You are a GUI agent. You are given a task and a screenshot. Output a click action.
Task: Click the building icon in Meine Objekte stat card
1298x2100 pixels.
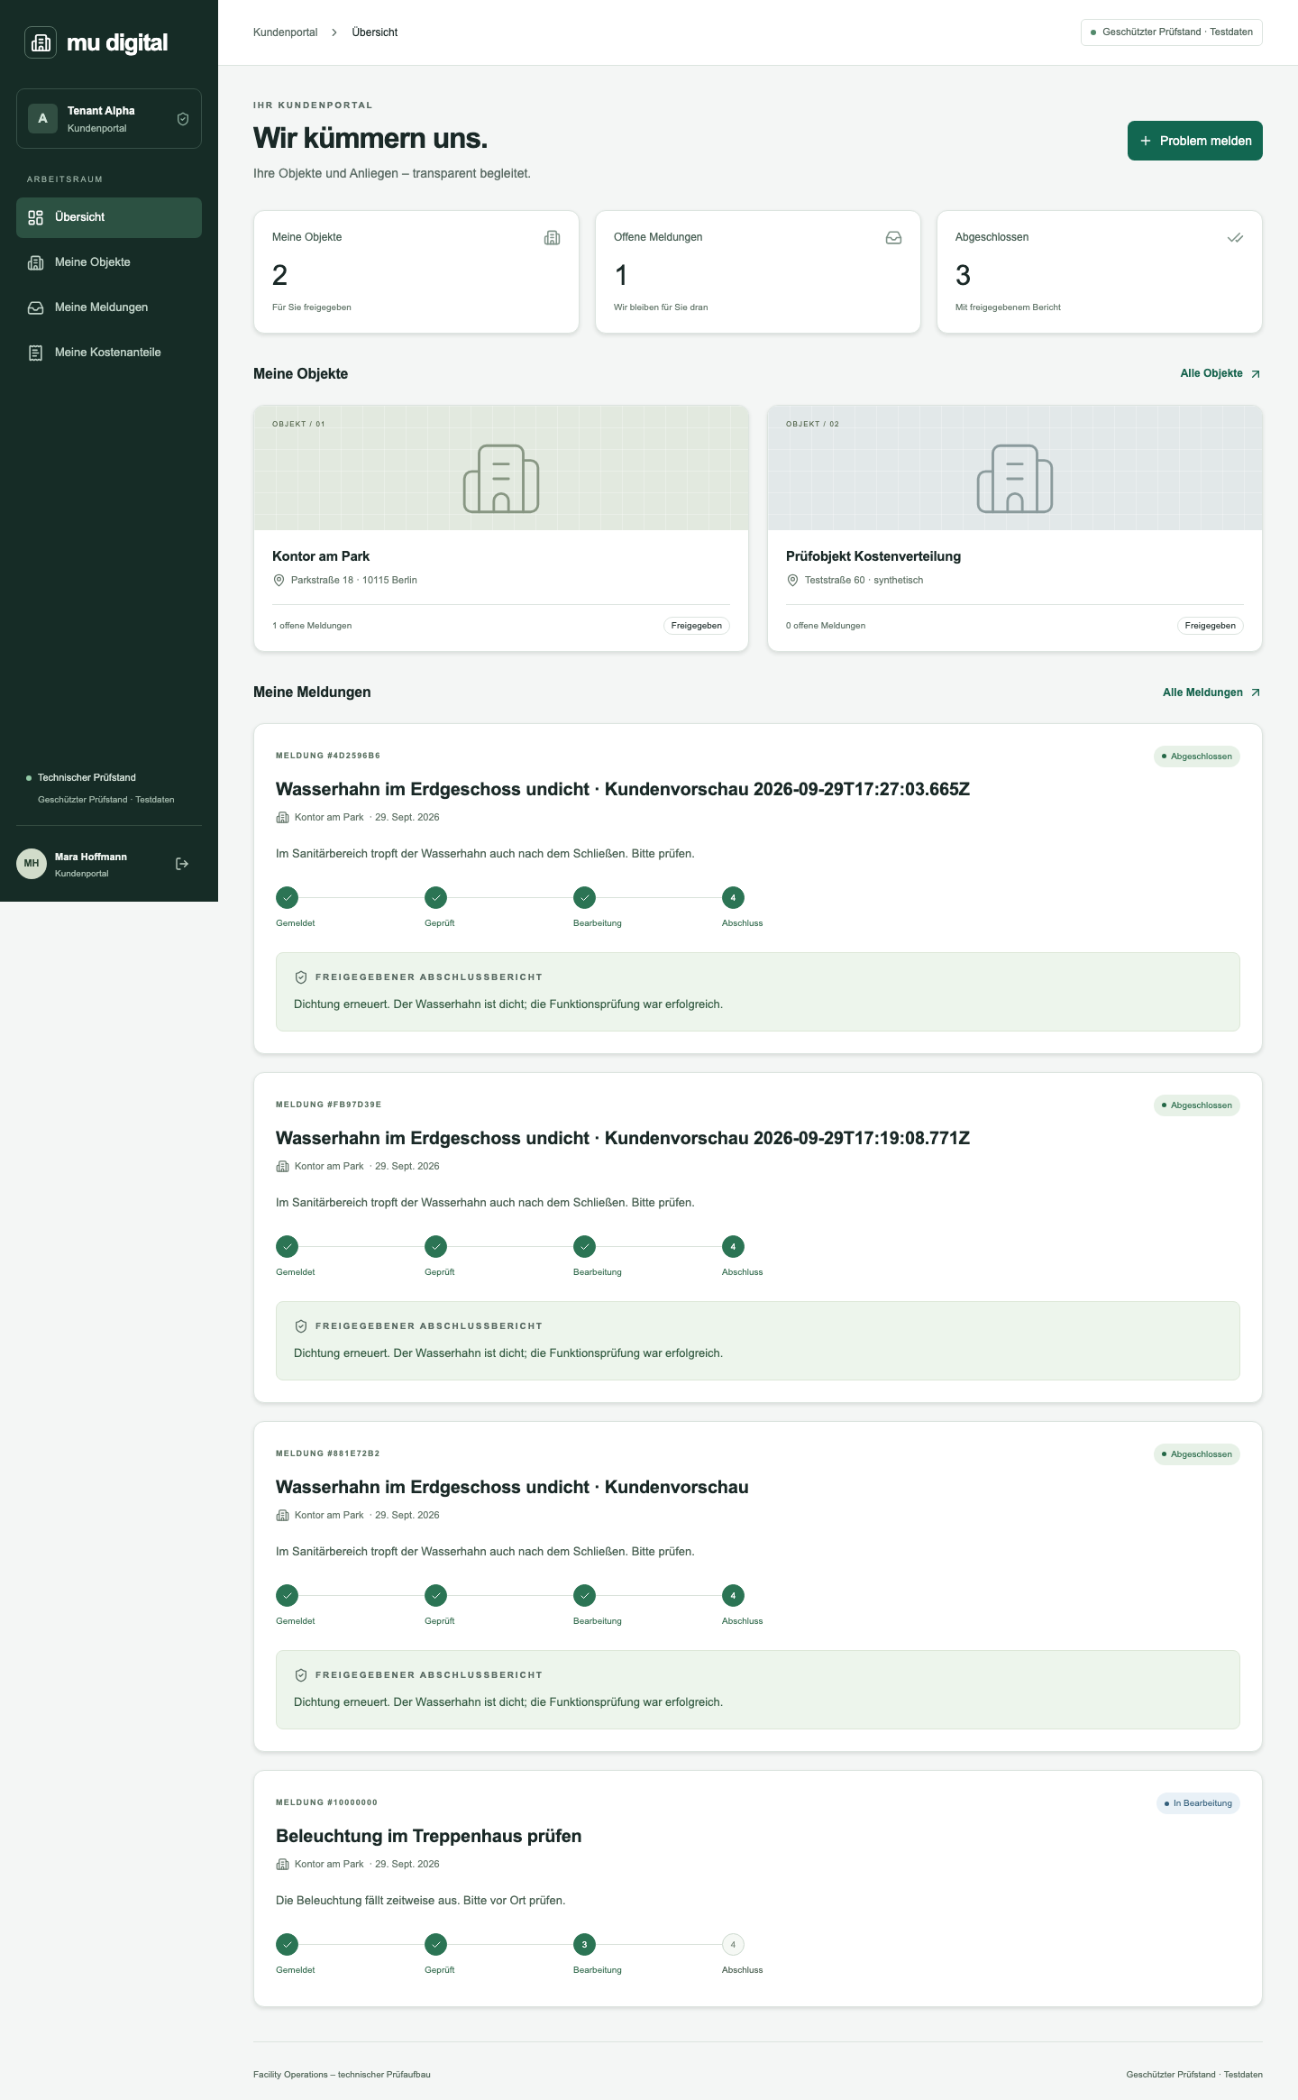tap(552, 238)
